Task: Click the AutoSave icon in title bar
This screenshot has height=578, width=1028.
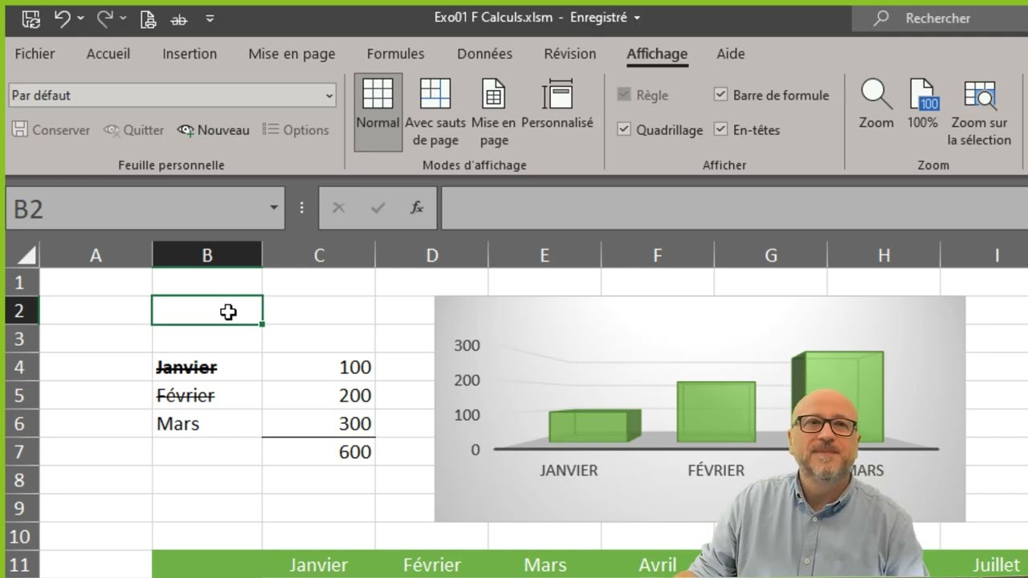Action: pos(31,18)
